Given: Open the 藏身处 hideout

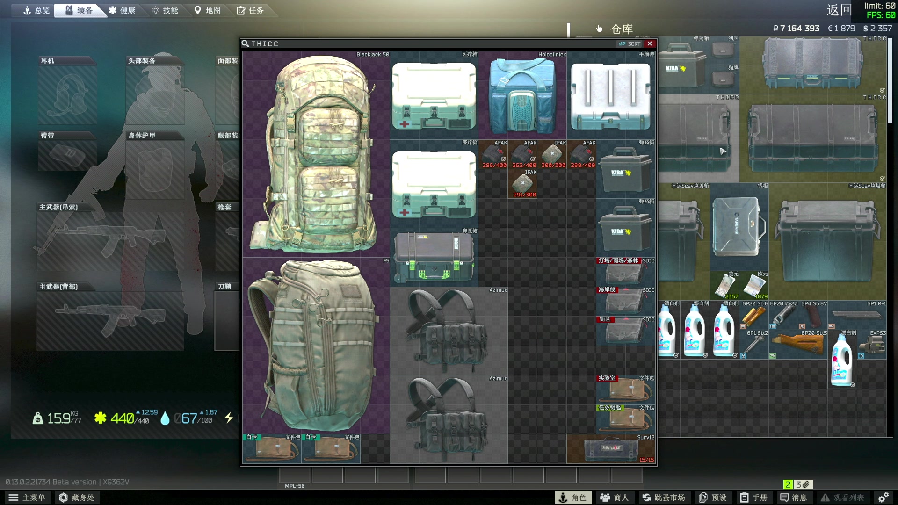Looking at the screenshot, I should (77, 498).
